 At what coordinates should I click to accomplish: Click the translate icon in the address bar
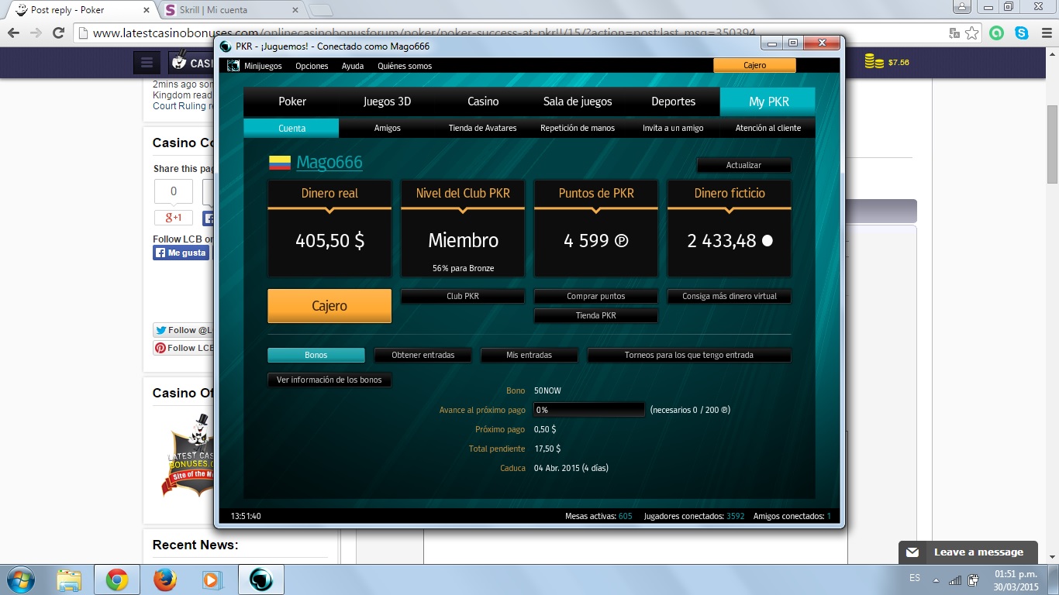[x=955, y=33]
